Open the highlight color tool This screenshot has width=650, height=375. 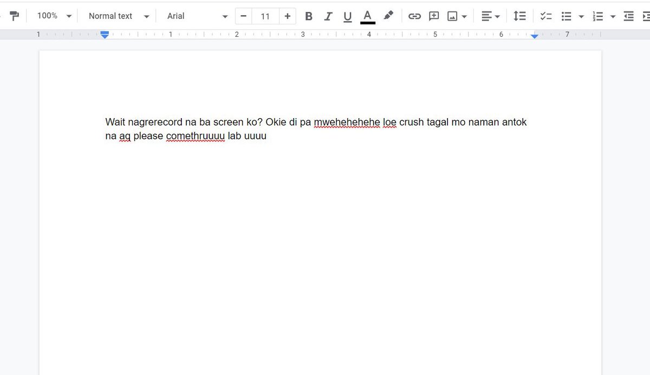point(388,16)
